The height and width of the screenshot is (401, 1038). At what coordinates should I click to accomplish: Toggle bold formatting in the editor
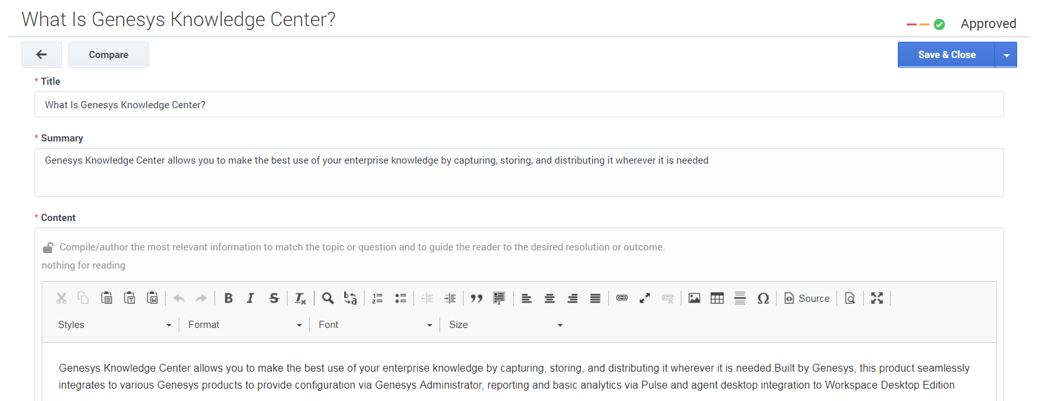[x=228, y=298]
